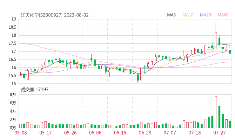Click the 17.5 price axis label
Image resolution: width=235 pixels, height=140 pixels.
12,43
